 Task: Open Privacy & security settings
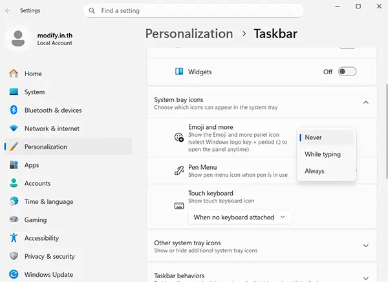(69, 256)
